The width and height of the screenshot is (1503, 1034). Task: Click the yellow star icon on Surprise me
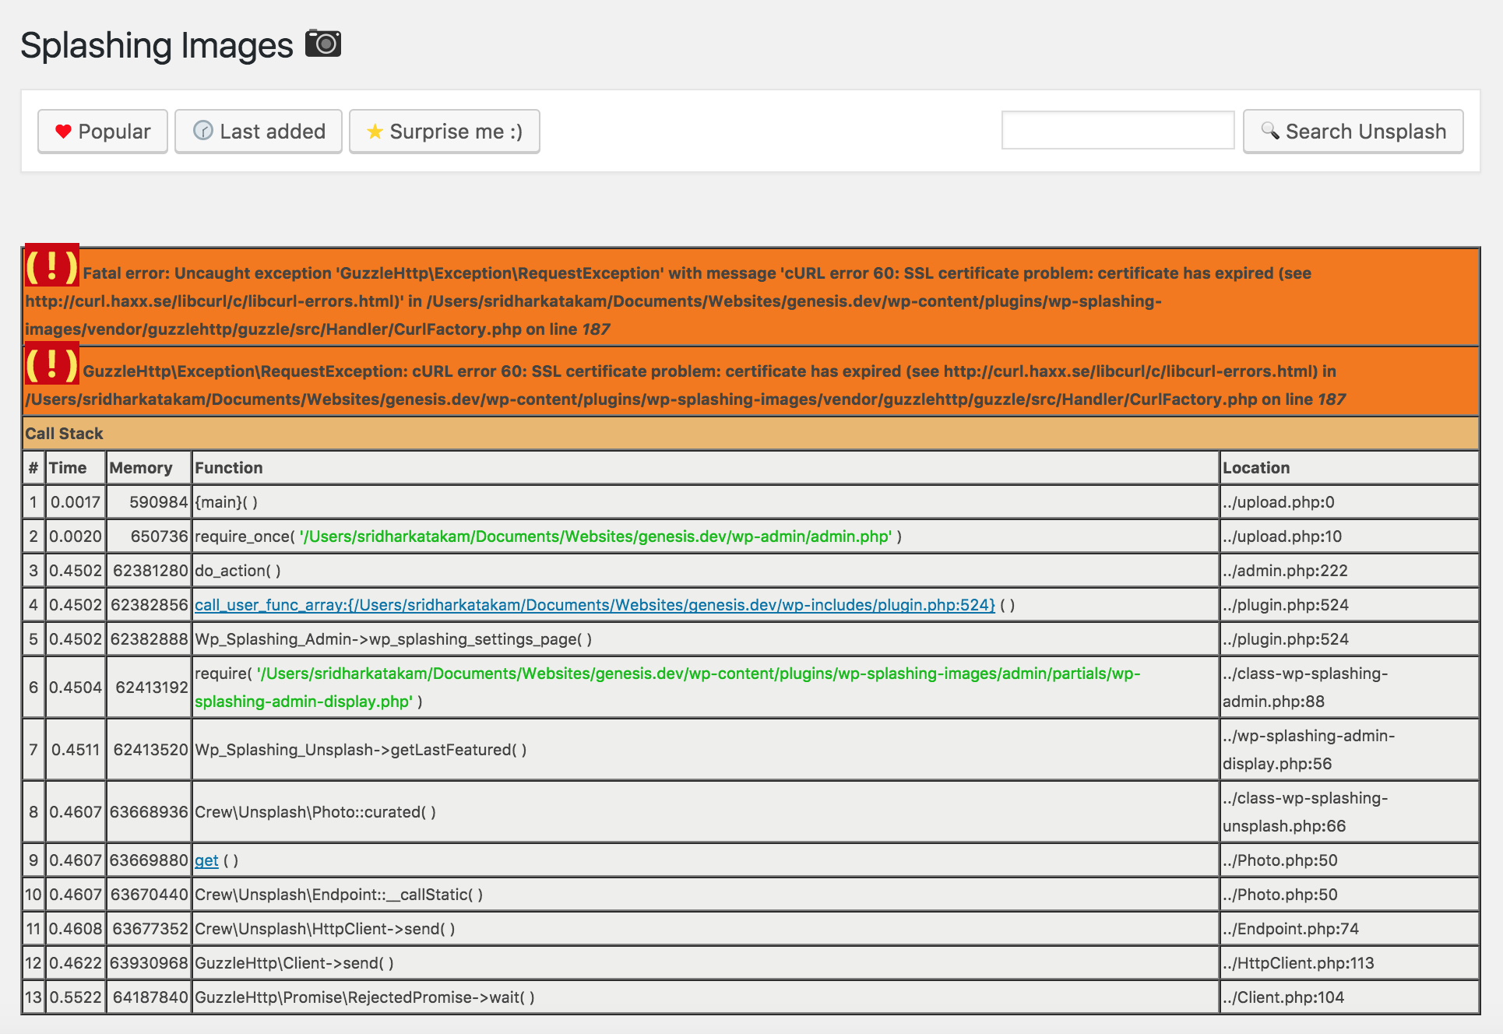pos(375,132)
